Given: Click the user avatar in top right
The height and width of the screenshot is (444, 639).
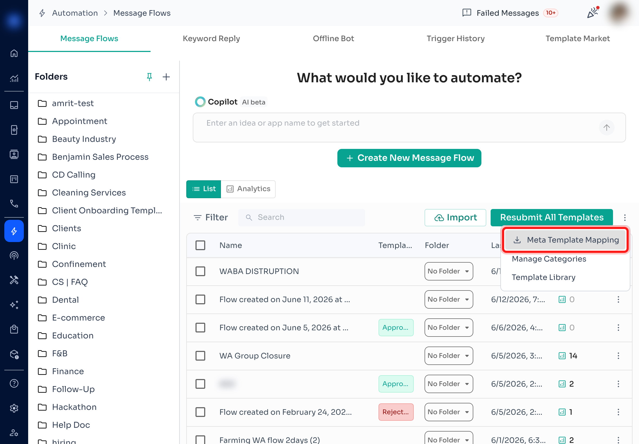Looking at the screenshot, I should point(618,13).
